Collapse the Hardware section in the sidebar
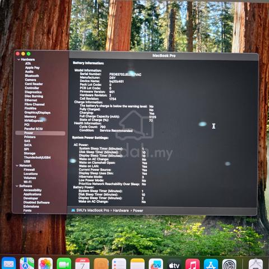269x269 pixels. click(x=18, y=59)
